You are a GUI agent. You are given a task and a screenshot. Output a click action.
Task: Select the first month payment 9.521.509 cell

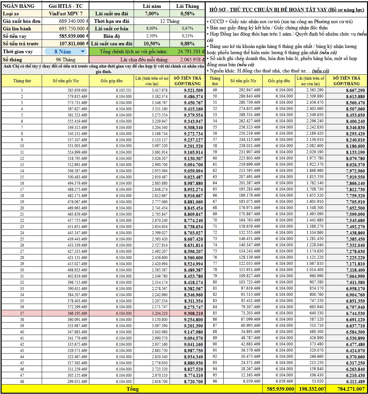[188, 90]
